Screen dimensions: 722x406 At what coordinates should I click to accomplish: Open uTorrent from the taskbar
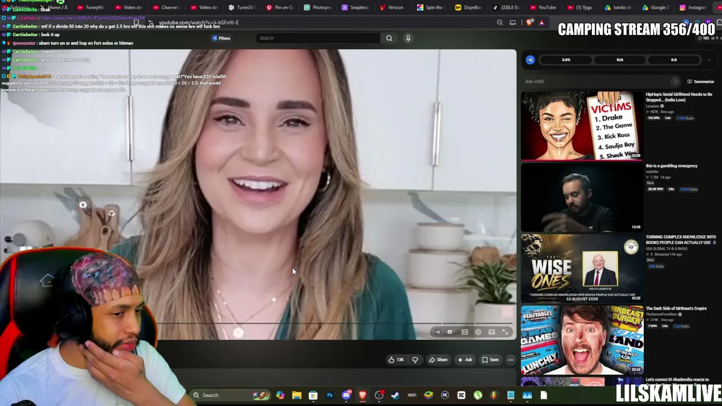click(478, 395)
